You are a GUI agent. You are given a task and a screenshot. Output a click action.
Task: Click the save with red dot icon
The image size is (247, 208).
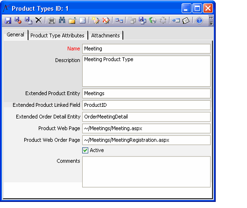point(18,21)
